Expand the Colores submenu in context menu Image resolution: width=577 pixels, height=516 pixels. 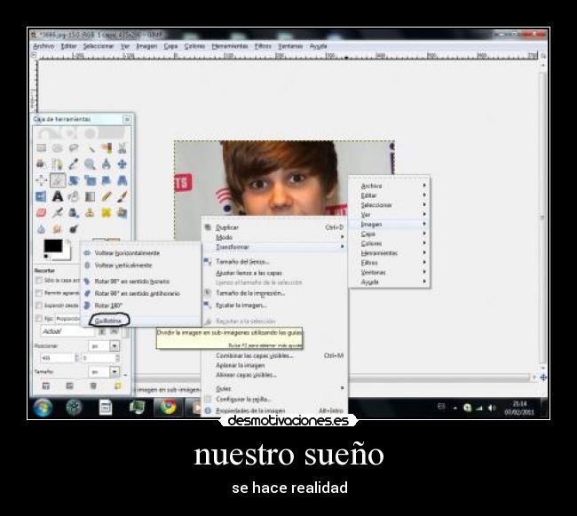(x=389, y=243)
